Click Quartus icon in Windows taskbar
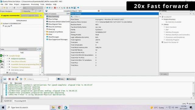 pos(66,107)
